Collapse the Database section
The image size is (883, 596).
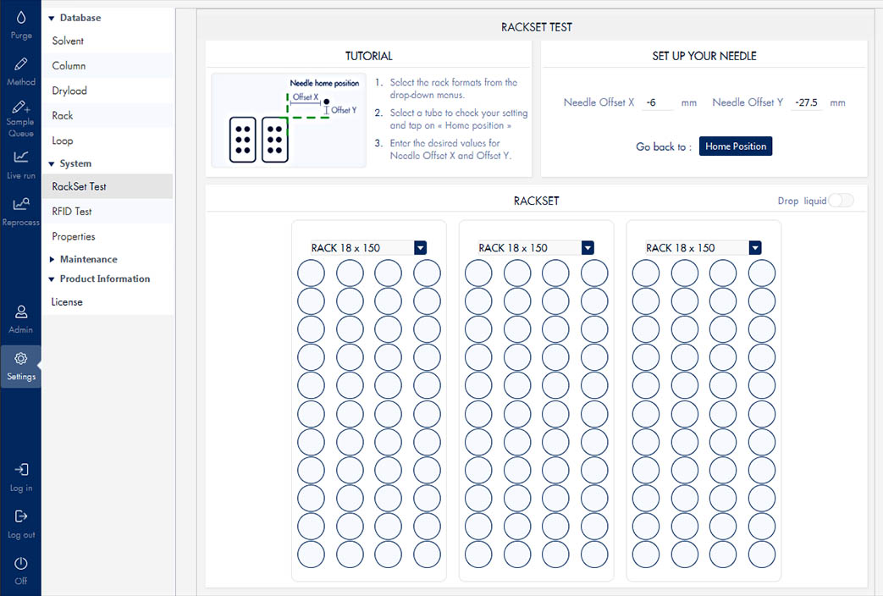[52, 18]
